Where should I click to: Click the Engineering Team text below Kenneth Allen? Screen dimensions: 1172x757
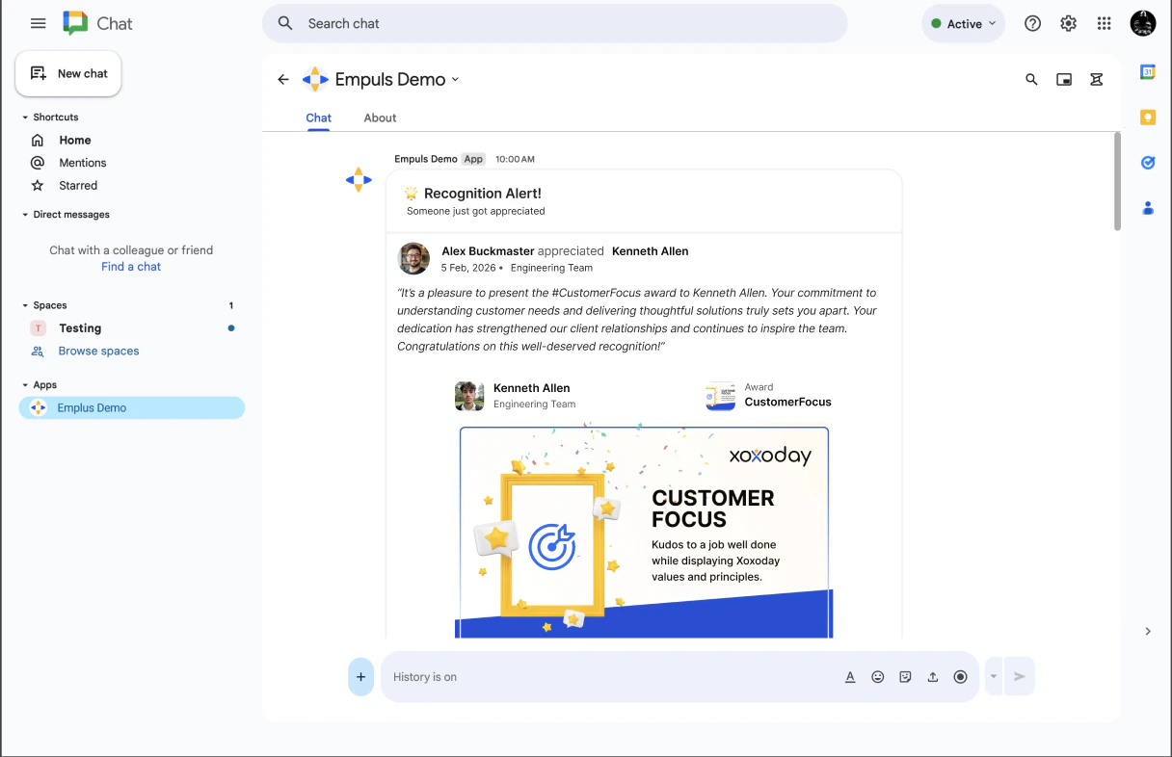pyautogui.click(x=534, y=405)
